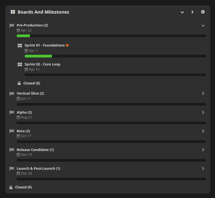This screenshot has height=198, width=215.
Task: Select the Sprint 01 - Foundations board grid icon
Action: coord(20,45)
